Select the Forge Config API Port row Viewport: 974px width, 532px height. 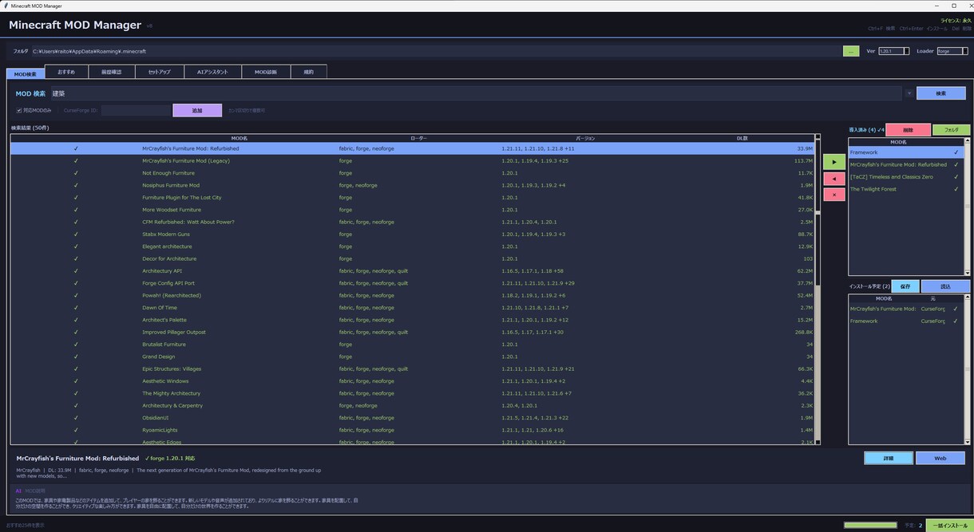[x=413, y=283]
